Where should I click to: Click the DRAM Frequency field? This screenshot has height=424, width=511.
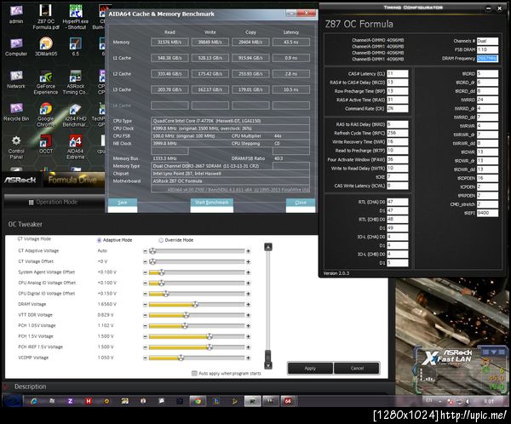487,59
